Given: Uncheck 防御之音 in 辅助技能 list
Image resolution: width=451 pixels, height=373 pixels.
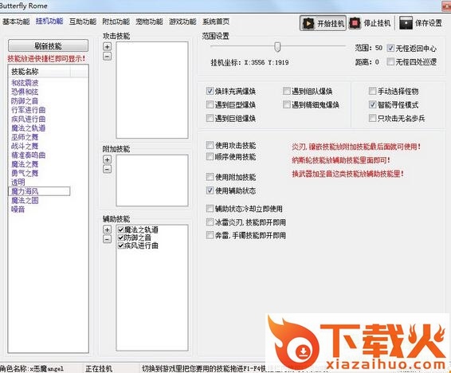Looking at the screenshot, I should [x=121, y=238].
